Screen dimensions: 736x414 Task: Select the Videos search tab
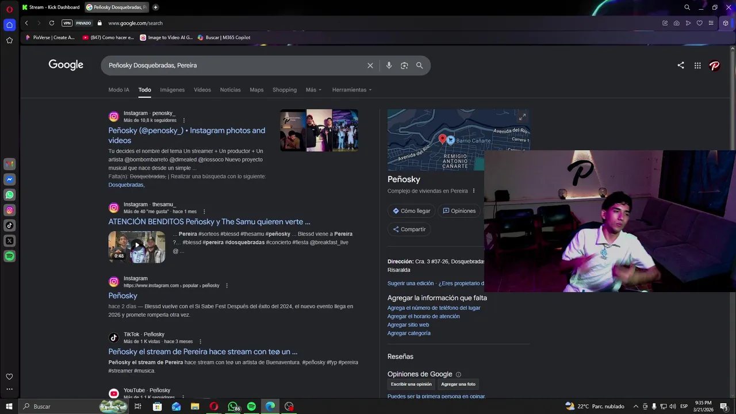click(x=202, y=90)
